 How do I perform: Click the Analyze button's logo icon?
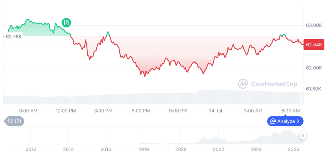[273, 121]
